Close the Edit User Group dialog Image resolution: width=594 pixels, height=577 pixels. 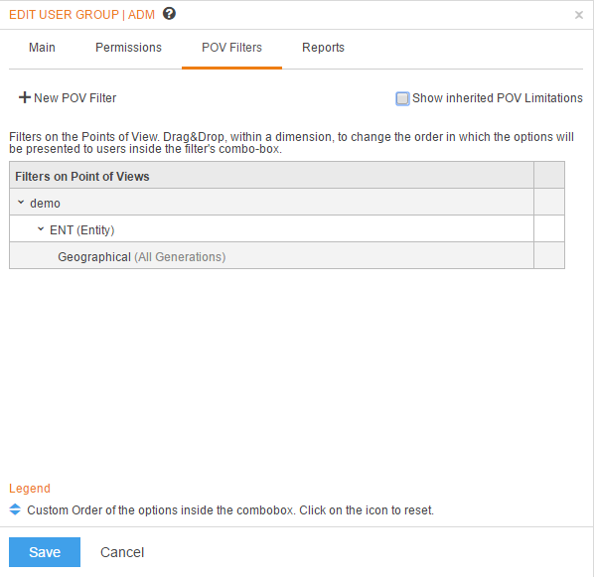[x=578, y=15]
